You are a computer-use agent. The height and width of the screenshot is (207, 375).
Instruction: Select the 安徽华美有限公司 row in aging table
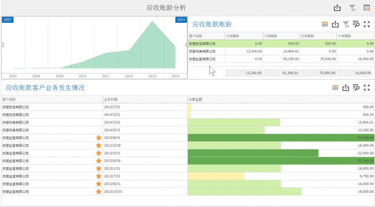point(202,51)
